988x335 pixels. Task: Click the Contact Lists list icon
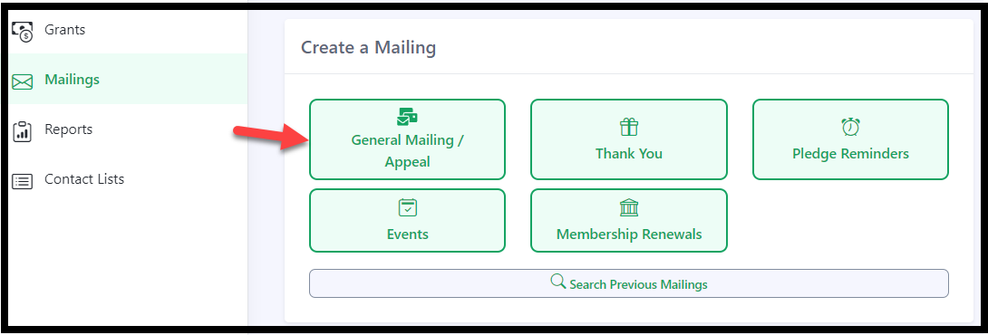[x=23, y=181]
